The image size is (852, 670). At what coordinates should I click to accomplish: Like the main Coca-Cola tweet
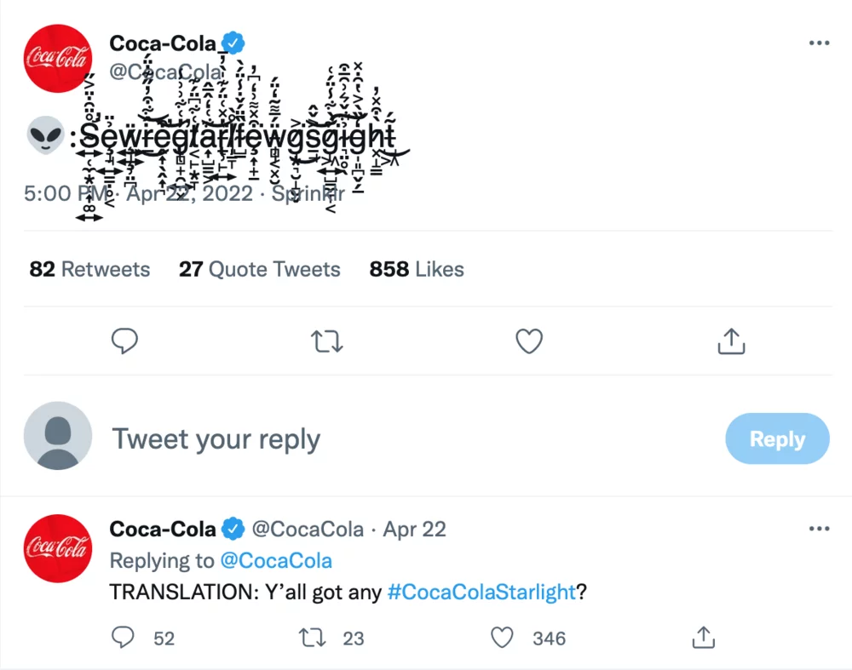click(x=529, y=341)
